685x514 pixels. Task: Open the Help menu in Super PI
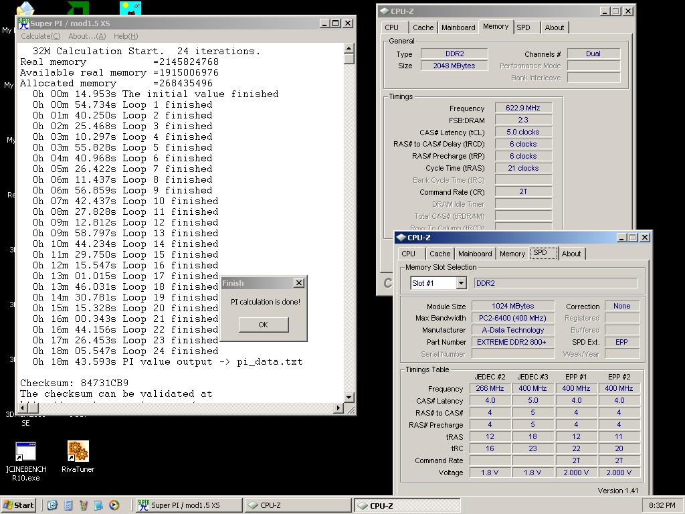point(126,36)
